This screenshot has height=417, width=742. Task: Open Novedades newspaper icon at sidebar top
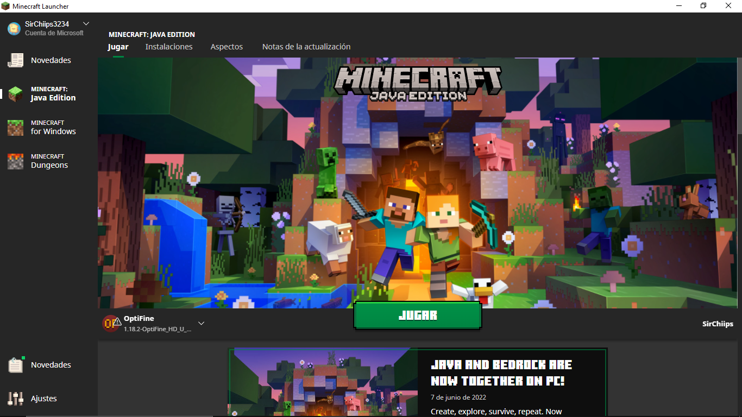pyautogui.click(x=15, y=60)
